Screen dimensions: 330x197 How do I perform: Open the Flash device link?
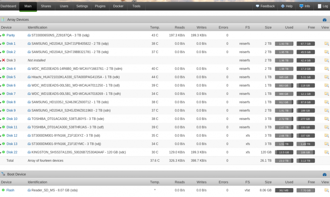click(10, 190)
